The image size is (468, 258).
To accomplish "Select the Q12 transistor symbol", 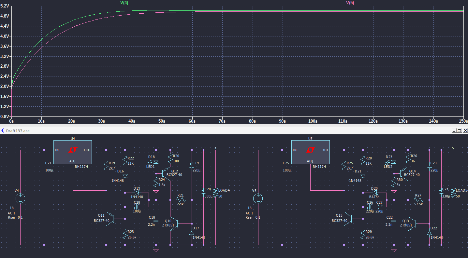I will click(166, 173).
